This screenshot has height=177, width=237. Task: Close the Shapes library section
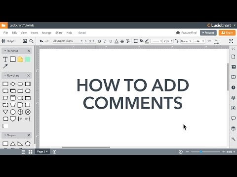click(x=29, y=135)
